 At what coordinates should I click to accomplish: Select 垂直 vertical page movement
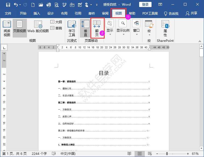click(85, 28)
